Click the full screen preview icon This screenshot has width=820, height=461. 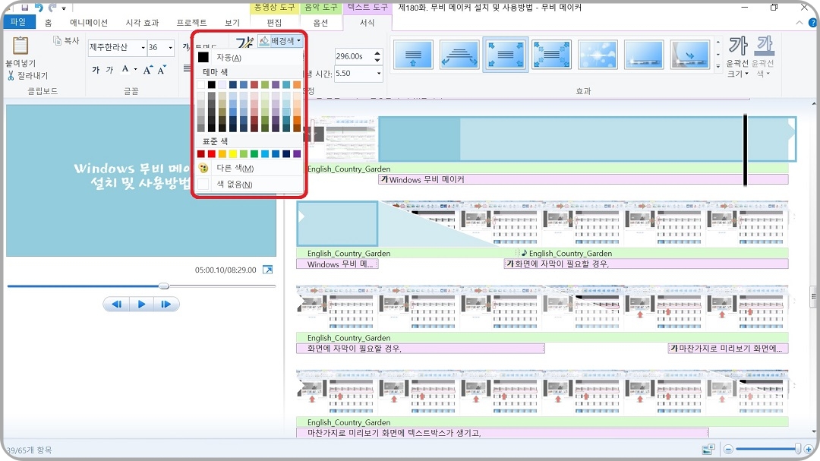tap(267, 270)
